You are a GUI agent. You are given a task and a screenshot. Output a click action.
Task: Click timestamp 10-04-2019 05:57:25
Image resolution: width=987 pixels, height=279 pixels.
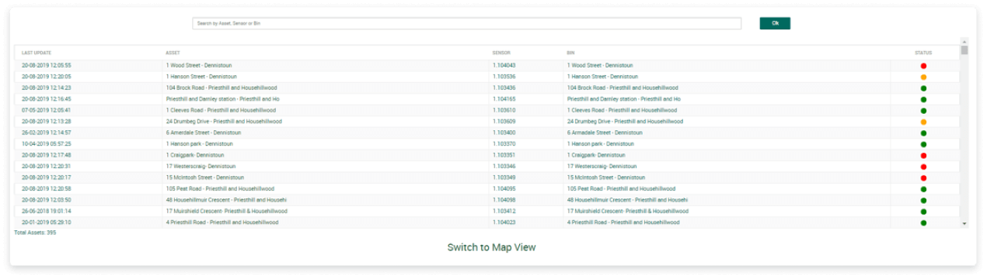(47, 144)
